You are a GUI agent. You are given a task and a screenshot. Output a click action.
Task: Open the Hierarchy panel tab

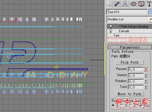point(125,4)
